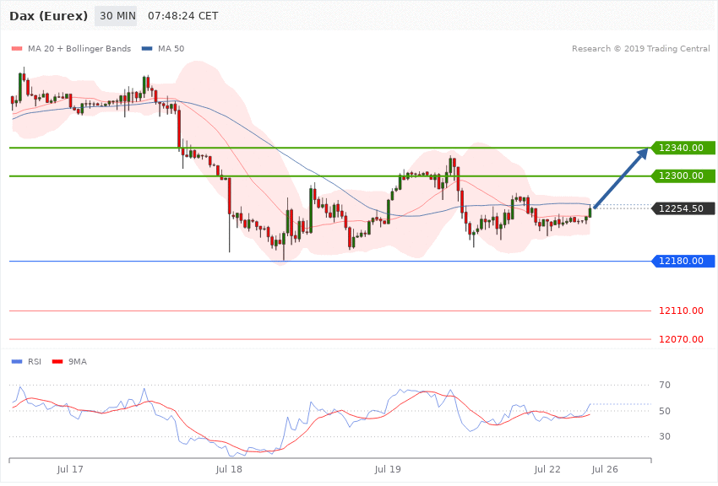Click the 12110.00 support level label
The width and height of the screenshot is (718, 486).
click(681, 310)
